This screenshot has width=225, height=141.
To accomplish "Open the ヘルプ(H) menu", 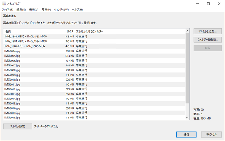I will tap(77, 10).
